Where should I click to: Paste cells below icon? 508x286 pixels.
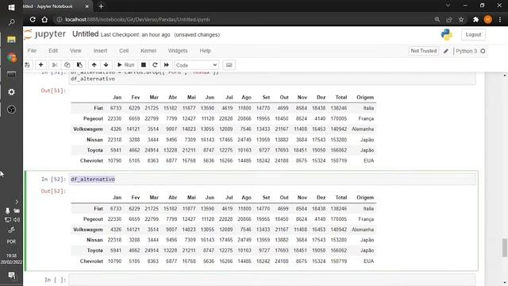79,65
